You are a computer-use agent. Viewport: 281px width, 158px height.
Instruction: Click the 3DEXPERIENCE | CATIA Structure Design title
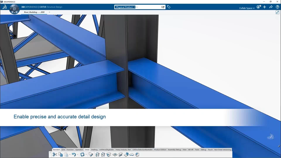(42, 7)
